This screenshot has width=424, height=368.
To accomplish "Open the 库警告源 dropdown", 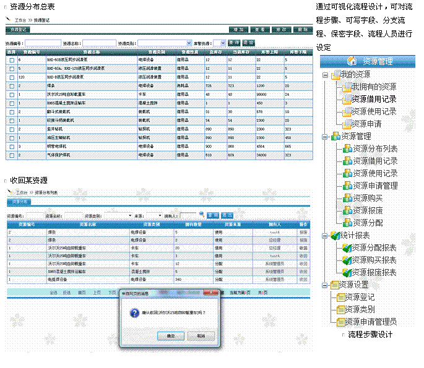I will [x=219, y=43].
